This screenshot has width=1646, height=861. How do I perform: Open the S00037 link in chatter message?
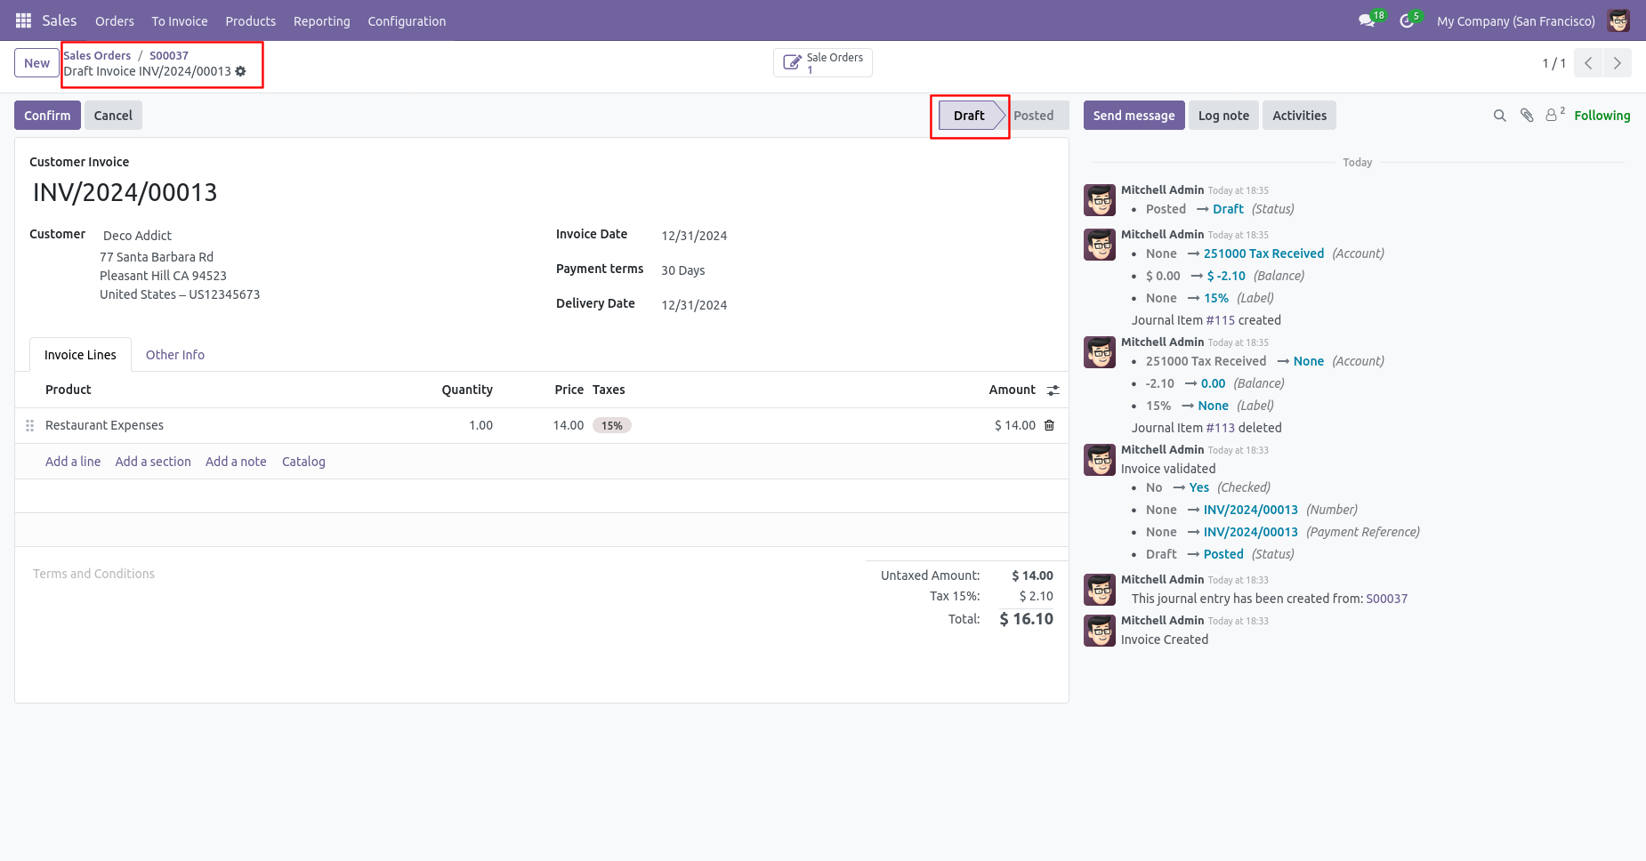pyautogui.click(x=1386, y=599)
